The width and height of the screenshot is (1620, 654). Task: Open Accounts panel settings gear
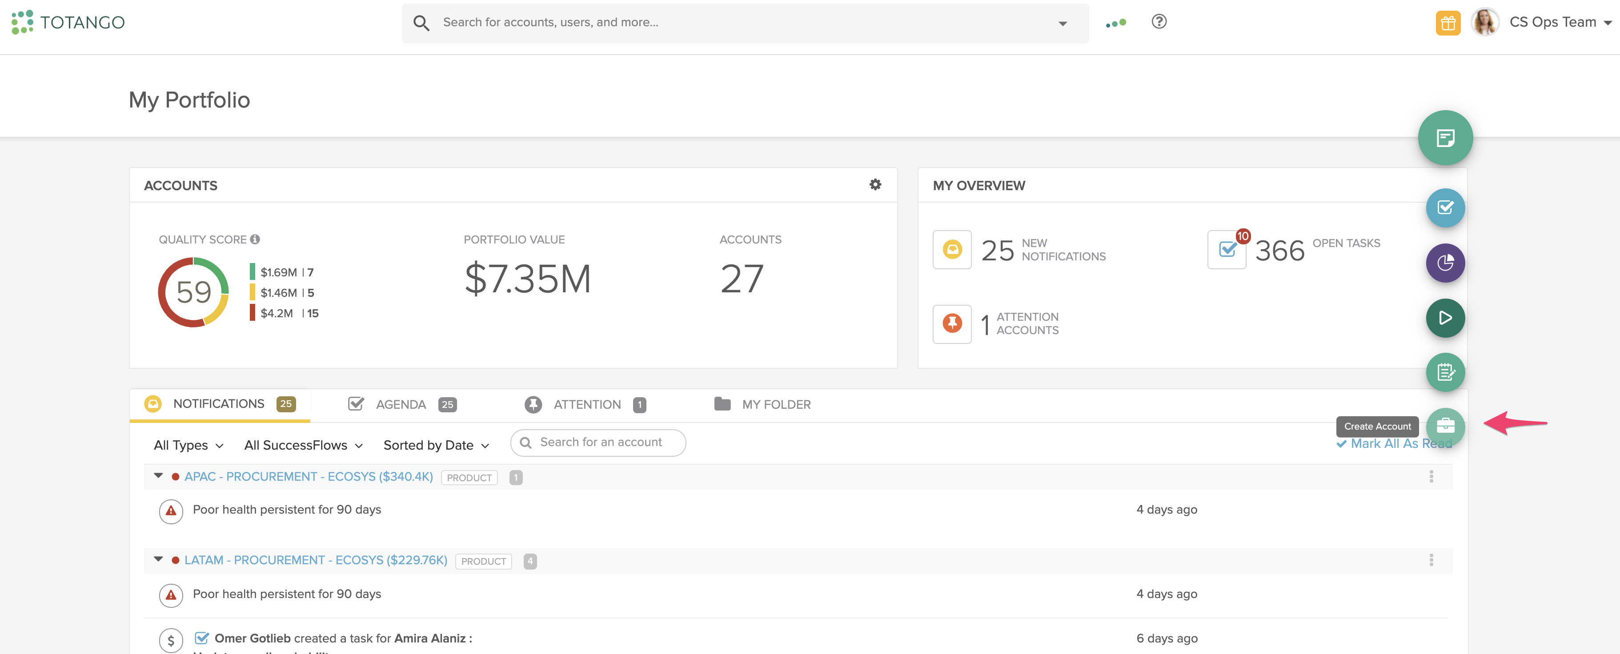coord(875,184)
